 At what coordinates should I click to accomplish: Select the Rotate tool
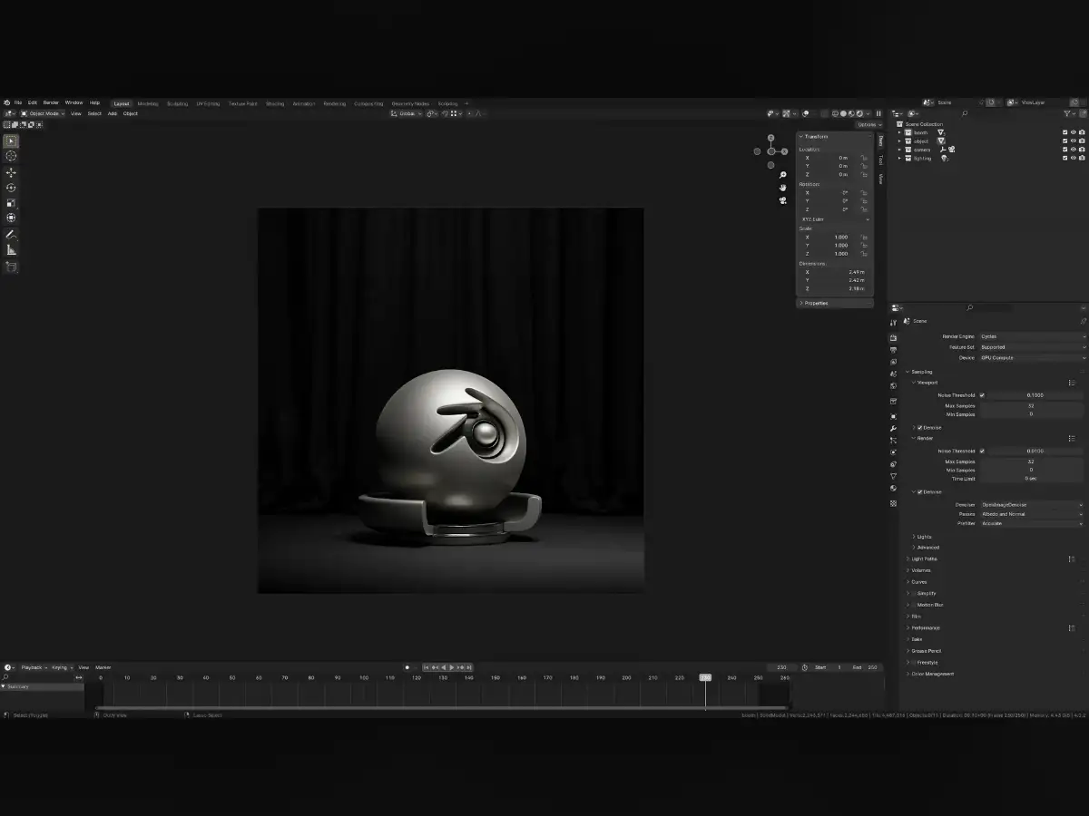click(11, 188)
